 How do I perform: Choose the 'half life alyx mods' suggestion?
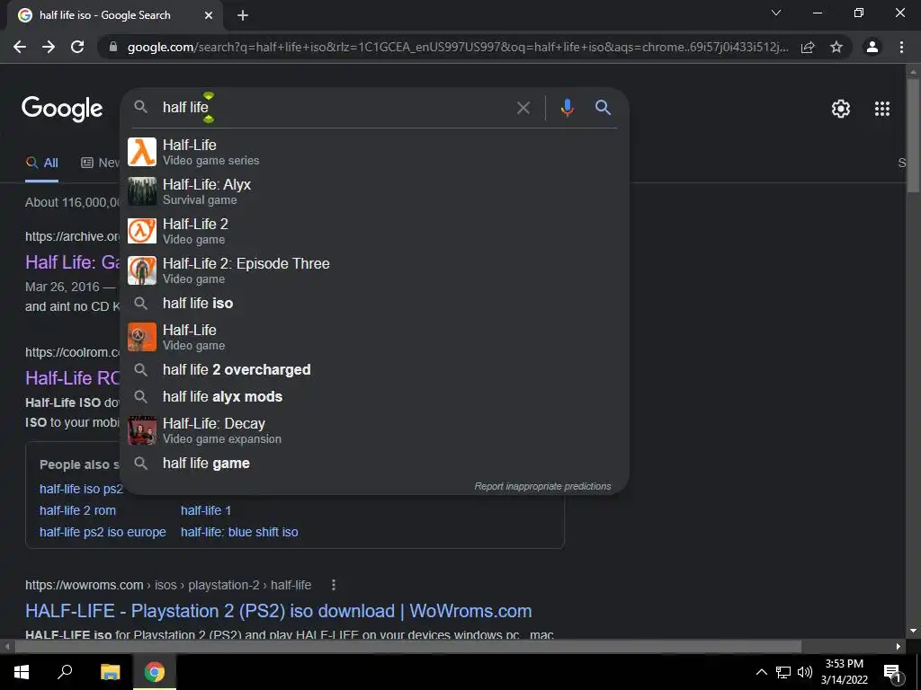click(x=374, y=396)
